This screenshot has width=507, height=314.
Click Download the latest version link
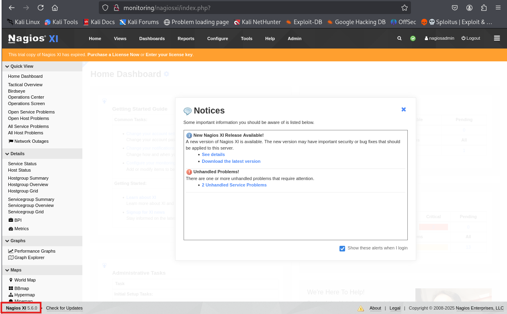point(231,161)
